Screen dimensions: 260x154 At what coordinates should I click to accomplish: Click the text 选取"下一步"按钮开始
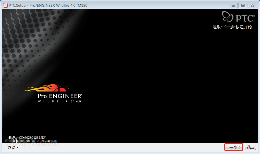(232, 27)
